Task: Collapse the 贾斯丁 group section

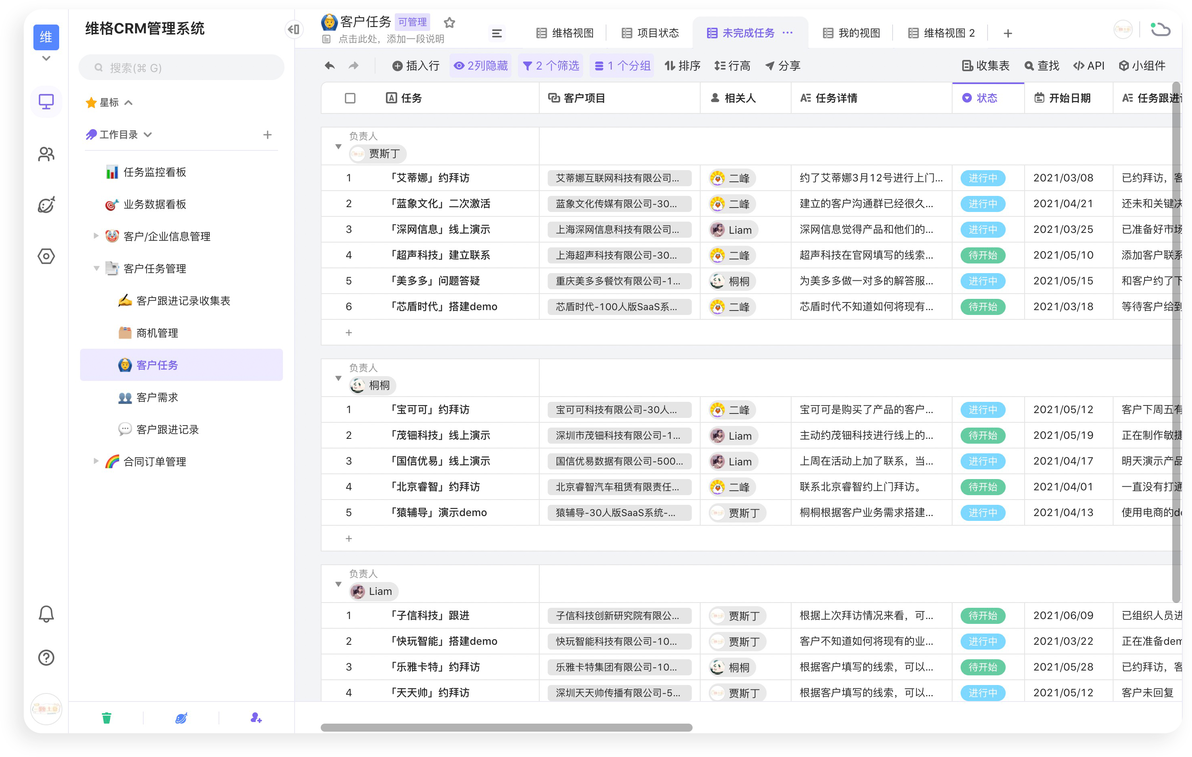Action: (338, 146)
